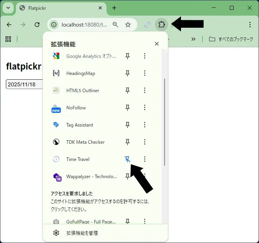Select HTML5 Outliner in extensions list
Screen dimensions: 259x243
pos(83,91)
